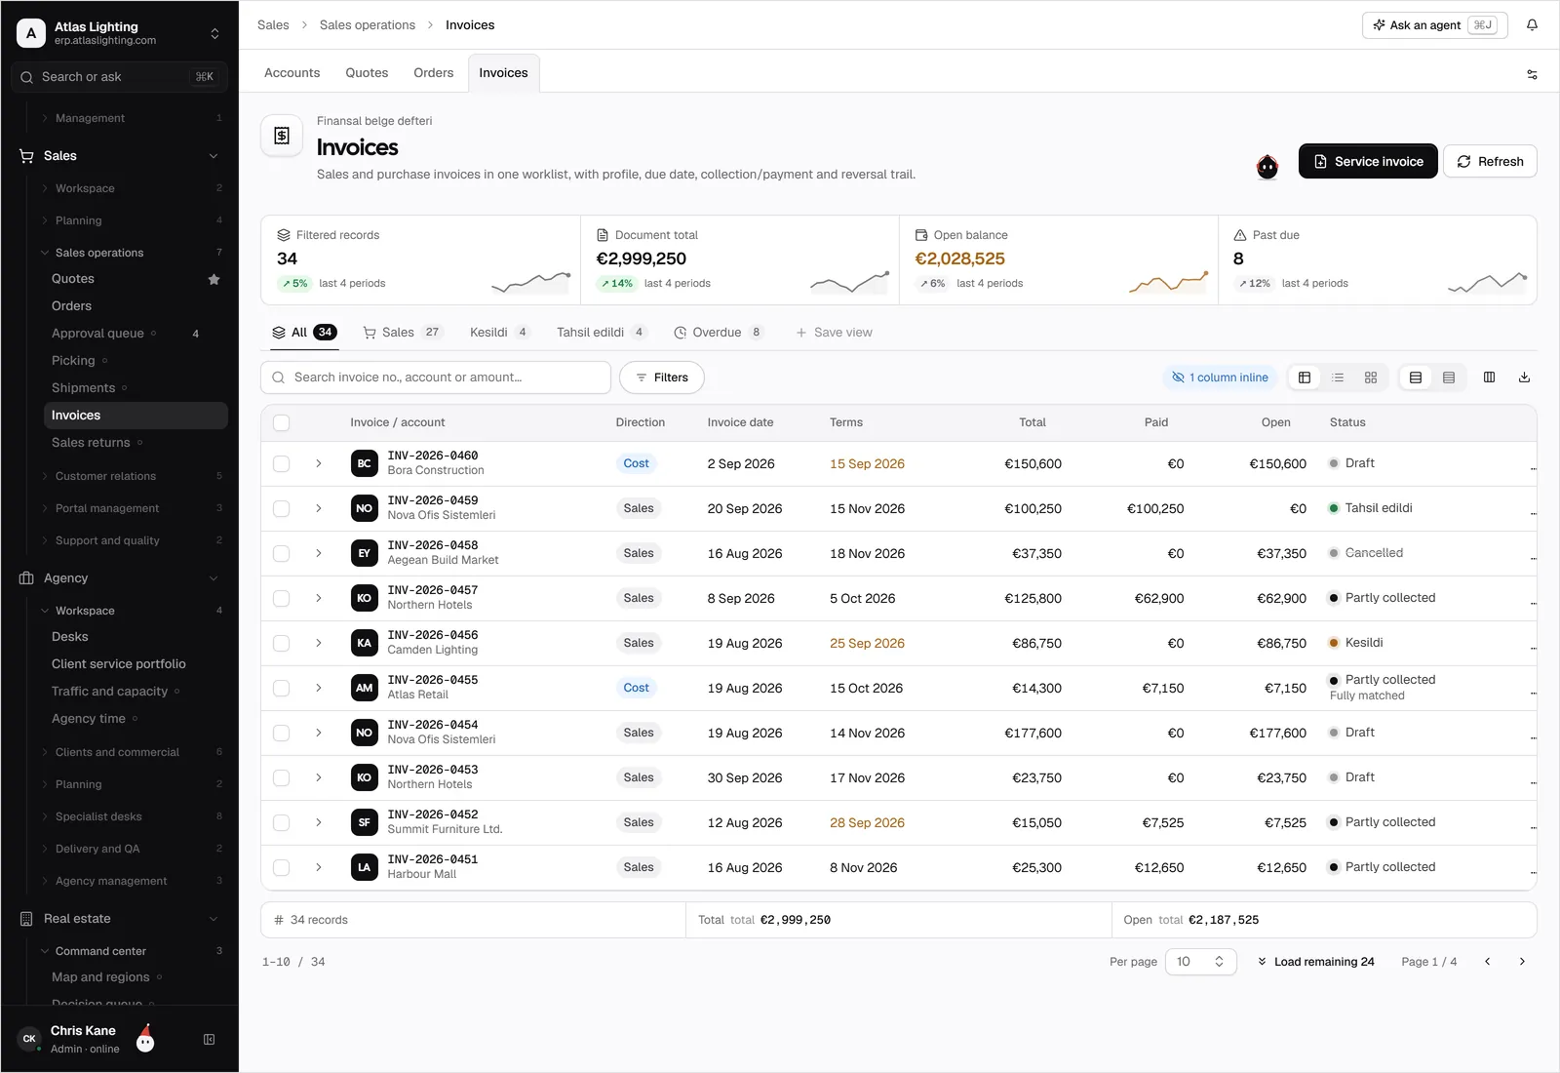Select comfortable row density icon
The image size is (1560, 1073).
1416,378
